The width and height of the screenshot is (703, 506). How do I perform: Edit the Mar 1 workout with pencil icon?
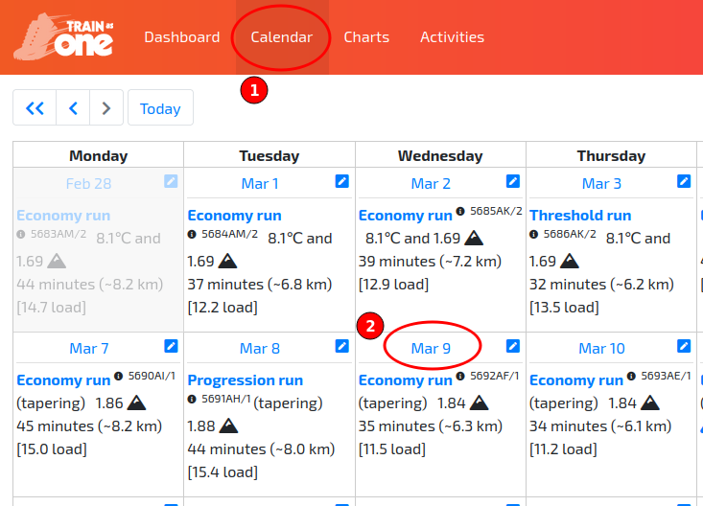(342, 181)
